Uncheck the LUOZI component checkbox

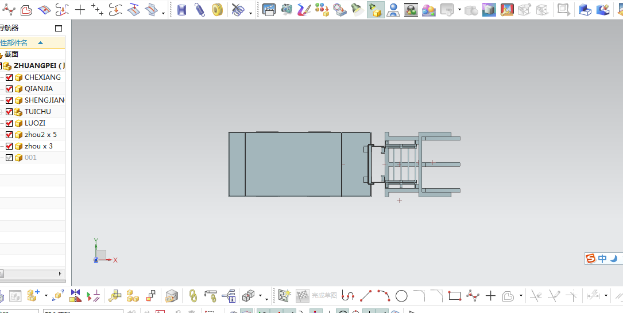[x=9, y=123]
